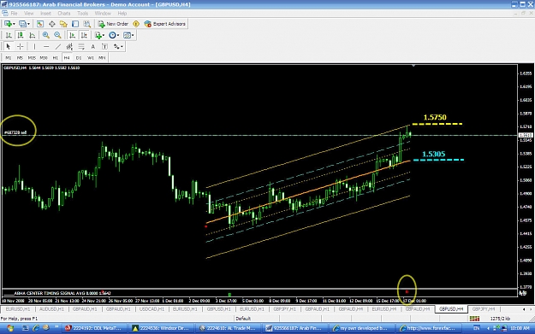Select the text label tool
The image size is (535, 334).
[104, 46]
